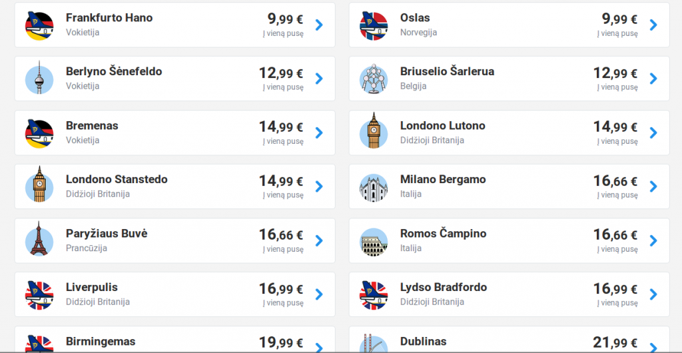Click the Eiffel Tower icon for Paryžiaus Buvė
Screen dimensions: 682x353
coord(39,239)
